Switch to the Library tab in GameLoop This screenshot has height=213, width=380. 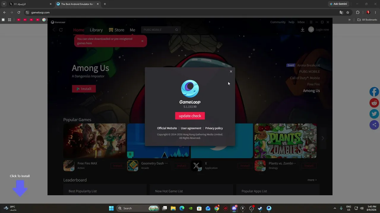click(x=96, y=30)
